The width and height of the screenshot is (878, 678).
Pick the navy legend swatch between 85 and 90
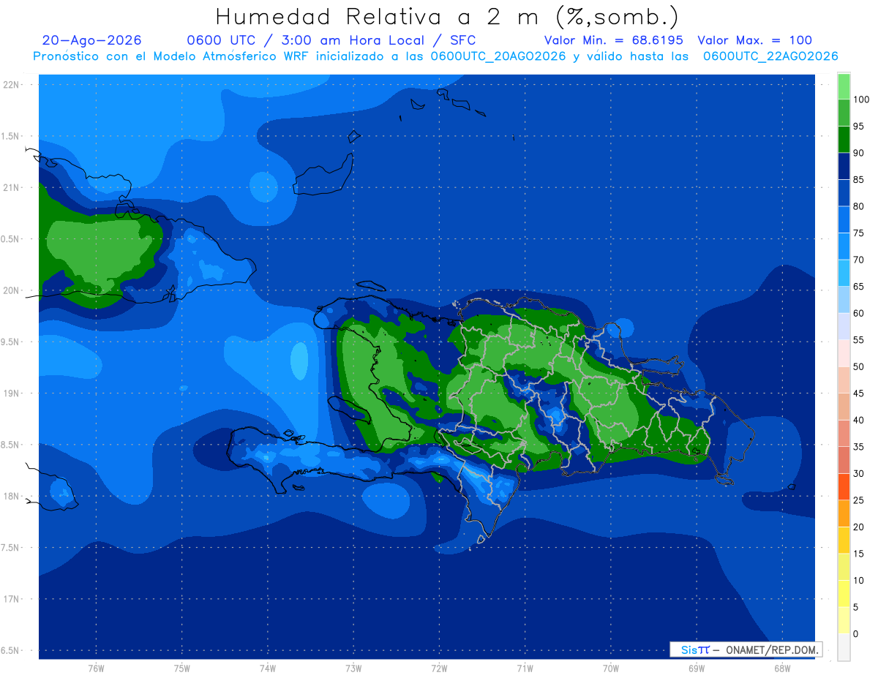click(844, 166)
